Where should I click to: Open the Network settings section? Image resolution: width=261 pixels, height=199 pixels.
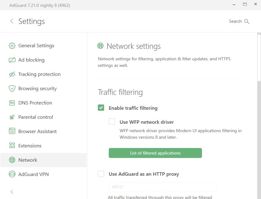pos(28,160)
